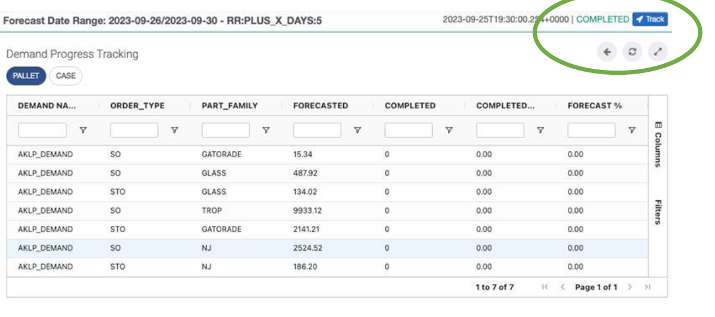
Task: Open the Filters side panel
Action: (x=658, y=212)
